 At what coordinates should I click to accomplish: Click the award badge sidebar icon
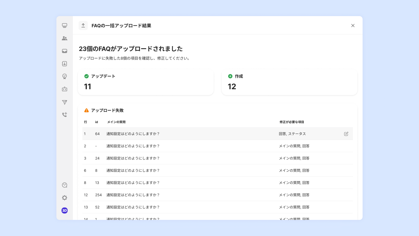coord(64,76)
